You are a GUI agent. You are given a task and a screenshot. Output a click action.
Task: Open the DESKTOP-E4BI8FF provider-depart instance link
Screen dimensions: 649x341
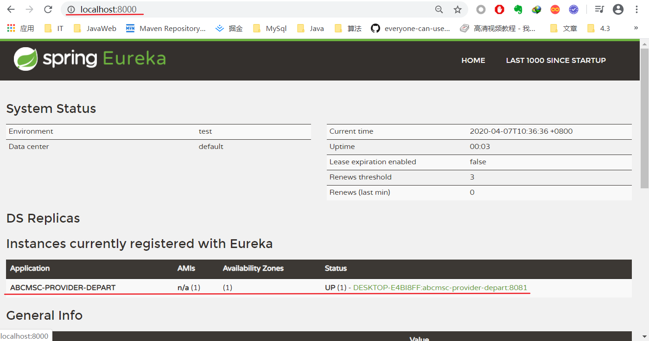point(440,287)
